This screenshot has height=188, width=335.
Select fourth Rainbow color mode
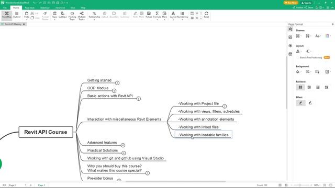coord(327,87)
